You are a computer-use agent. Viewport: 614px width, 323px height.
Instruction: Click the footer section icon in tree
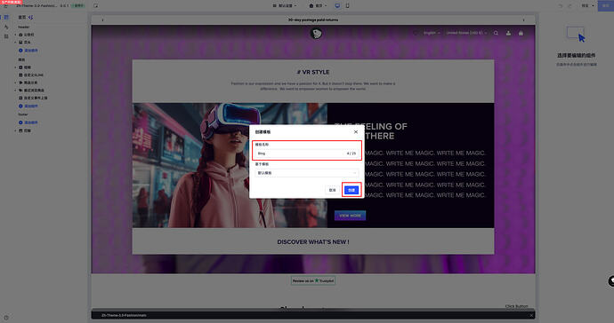20,130
